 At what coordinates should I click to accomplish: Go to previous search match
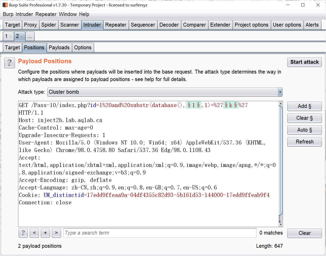34,233
